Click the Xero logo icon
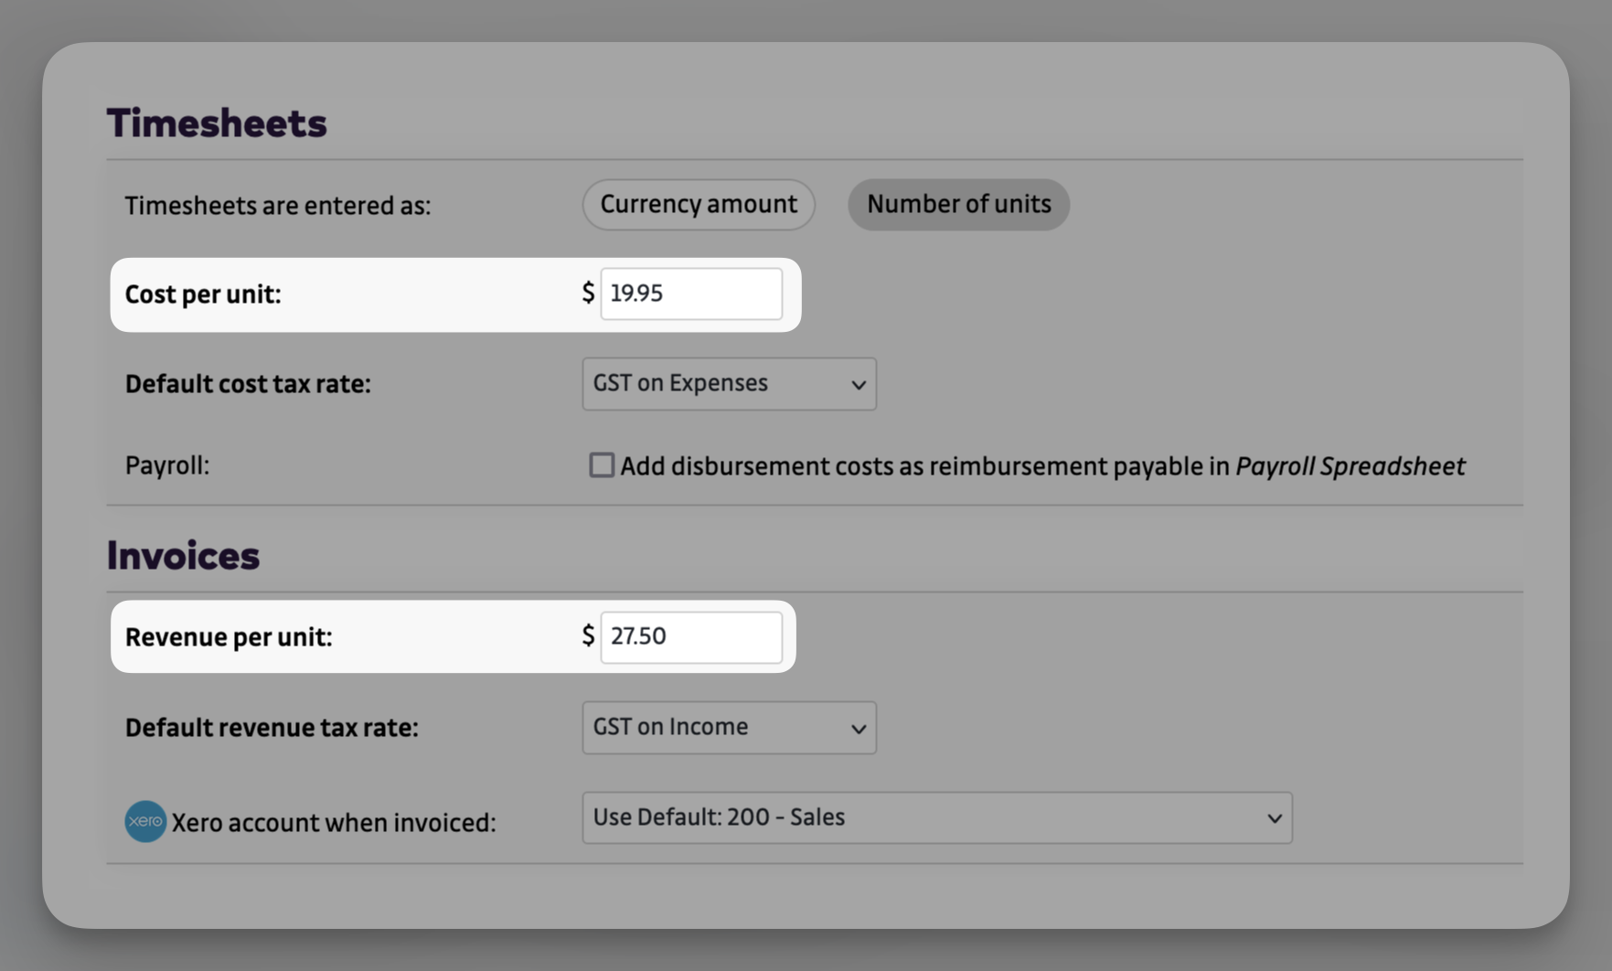 (x=145, y=821)
